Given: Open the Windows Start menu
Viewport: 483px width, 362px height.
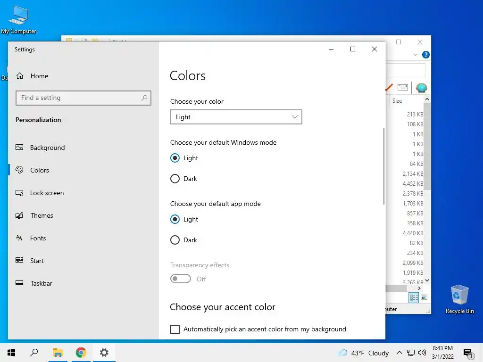Looking at the screenshot, I should point(11,353).
